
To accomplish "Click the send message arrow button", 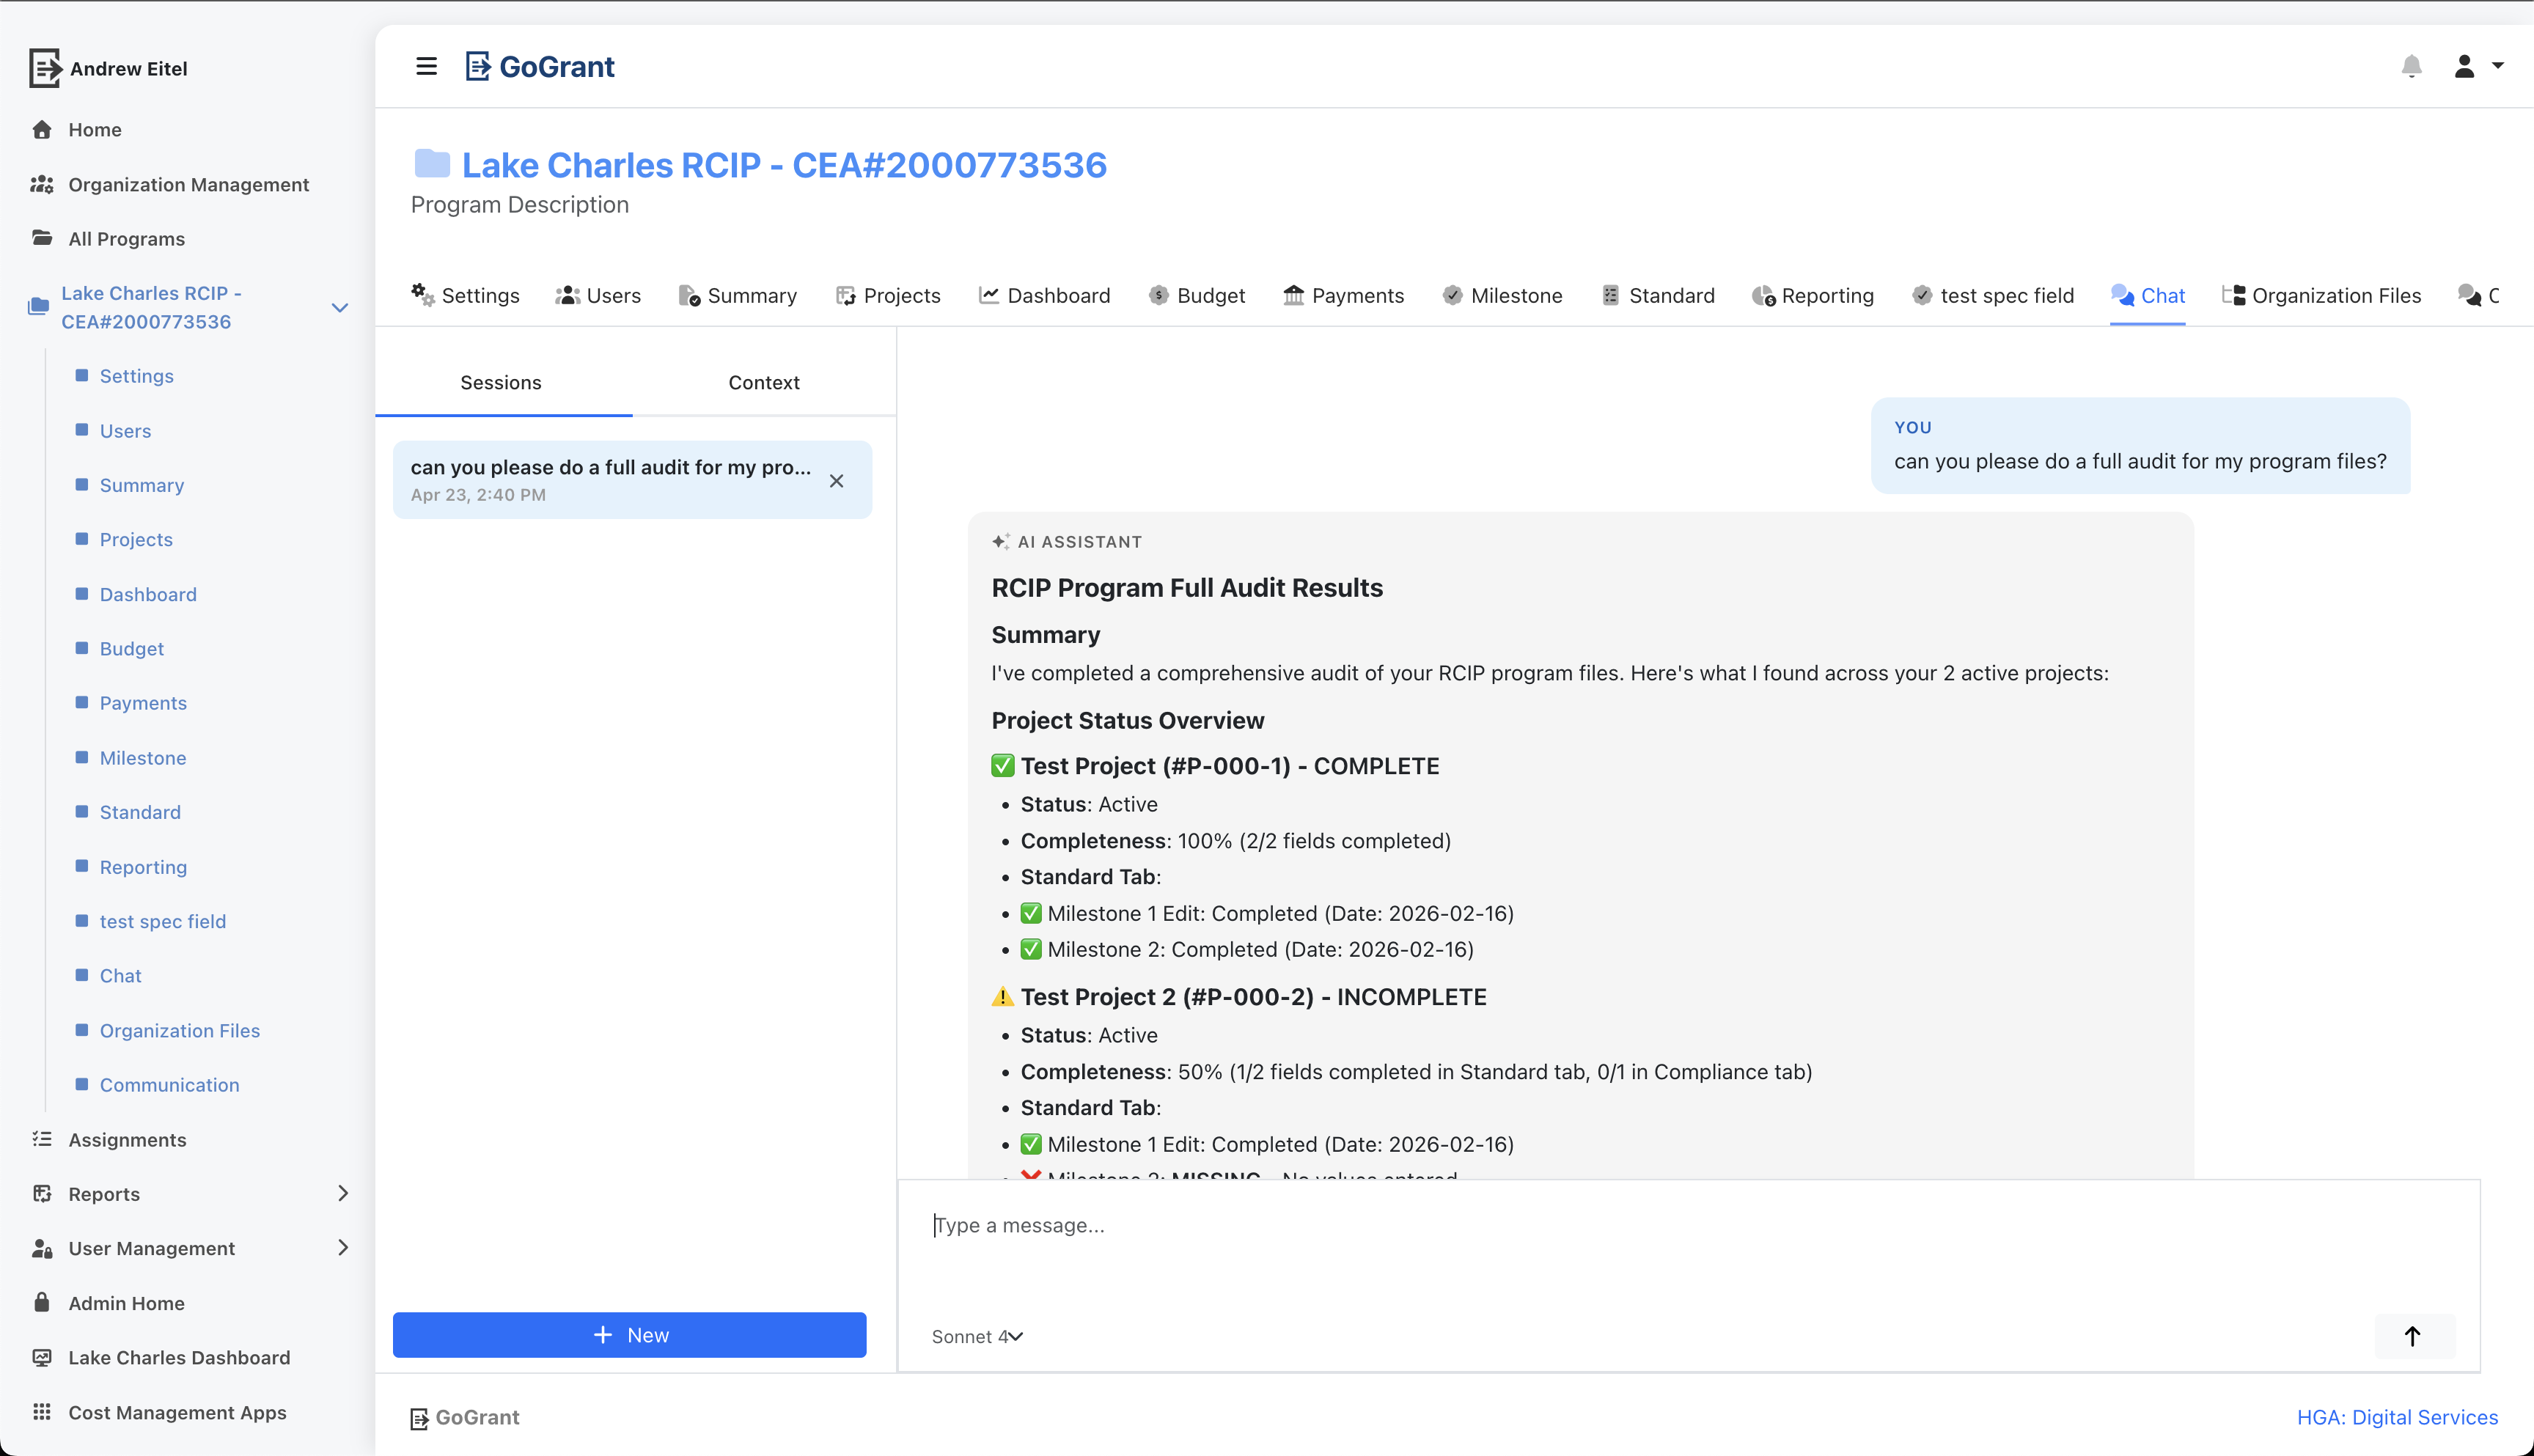I will coord(2413,1336).
